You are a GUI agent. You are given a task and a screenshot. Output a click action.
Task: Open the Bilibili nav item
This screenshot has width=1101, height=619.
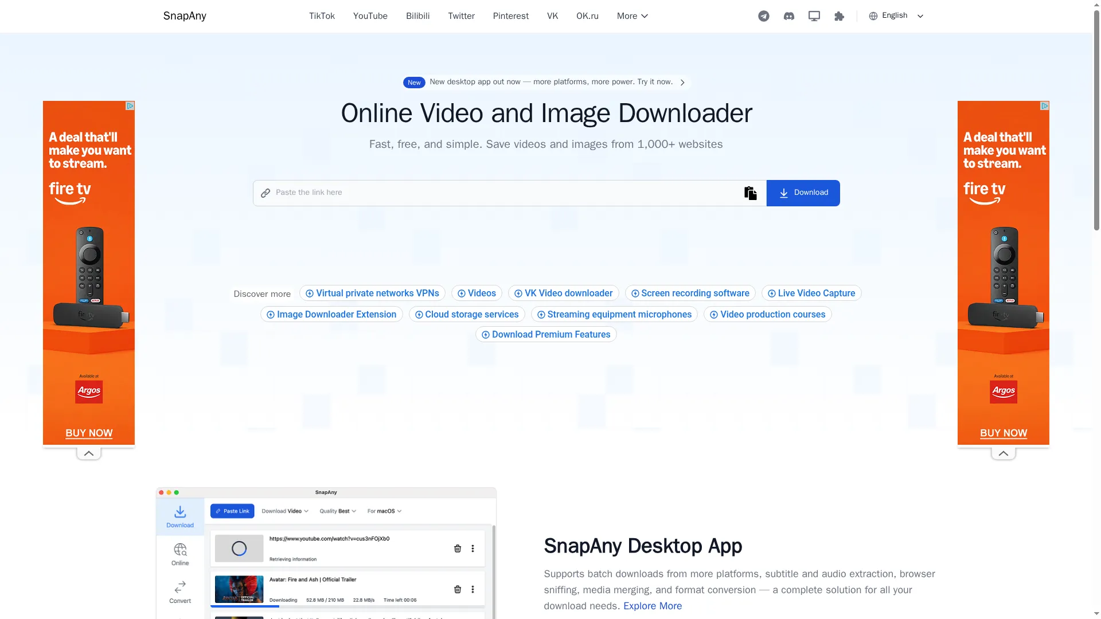coord(417,16)
